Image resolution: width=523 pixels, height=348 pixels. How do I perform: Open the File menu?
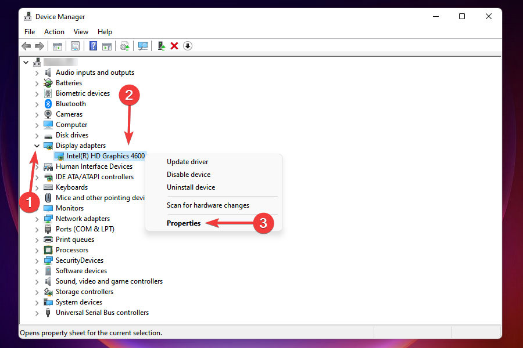pyautogui.click(x=30, y=32)
